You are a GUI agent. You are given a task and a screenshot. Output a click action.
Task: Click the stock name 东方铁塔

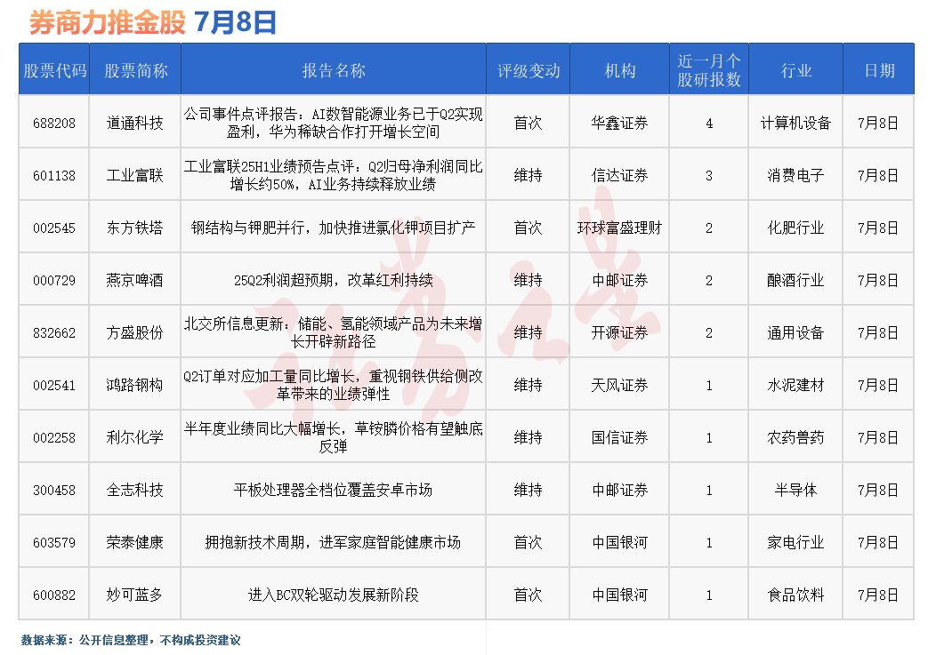point(135,228)
